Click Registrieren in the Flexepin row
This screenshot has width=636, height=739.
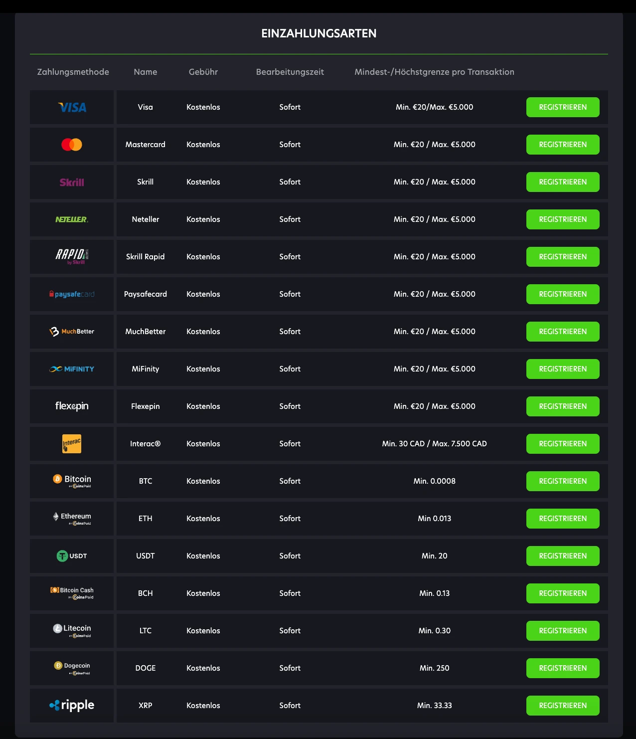tap(563, 406)
